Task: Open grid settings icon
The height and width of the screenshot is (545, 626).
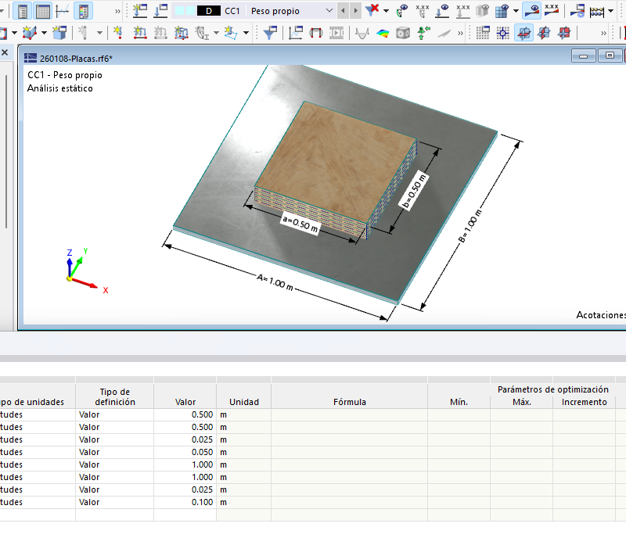Action: click(483, 33)
